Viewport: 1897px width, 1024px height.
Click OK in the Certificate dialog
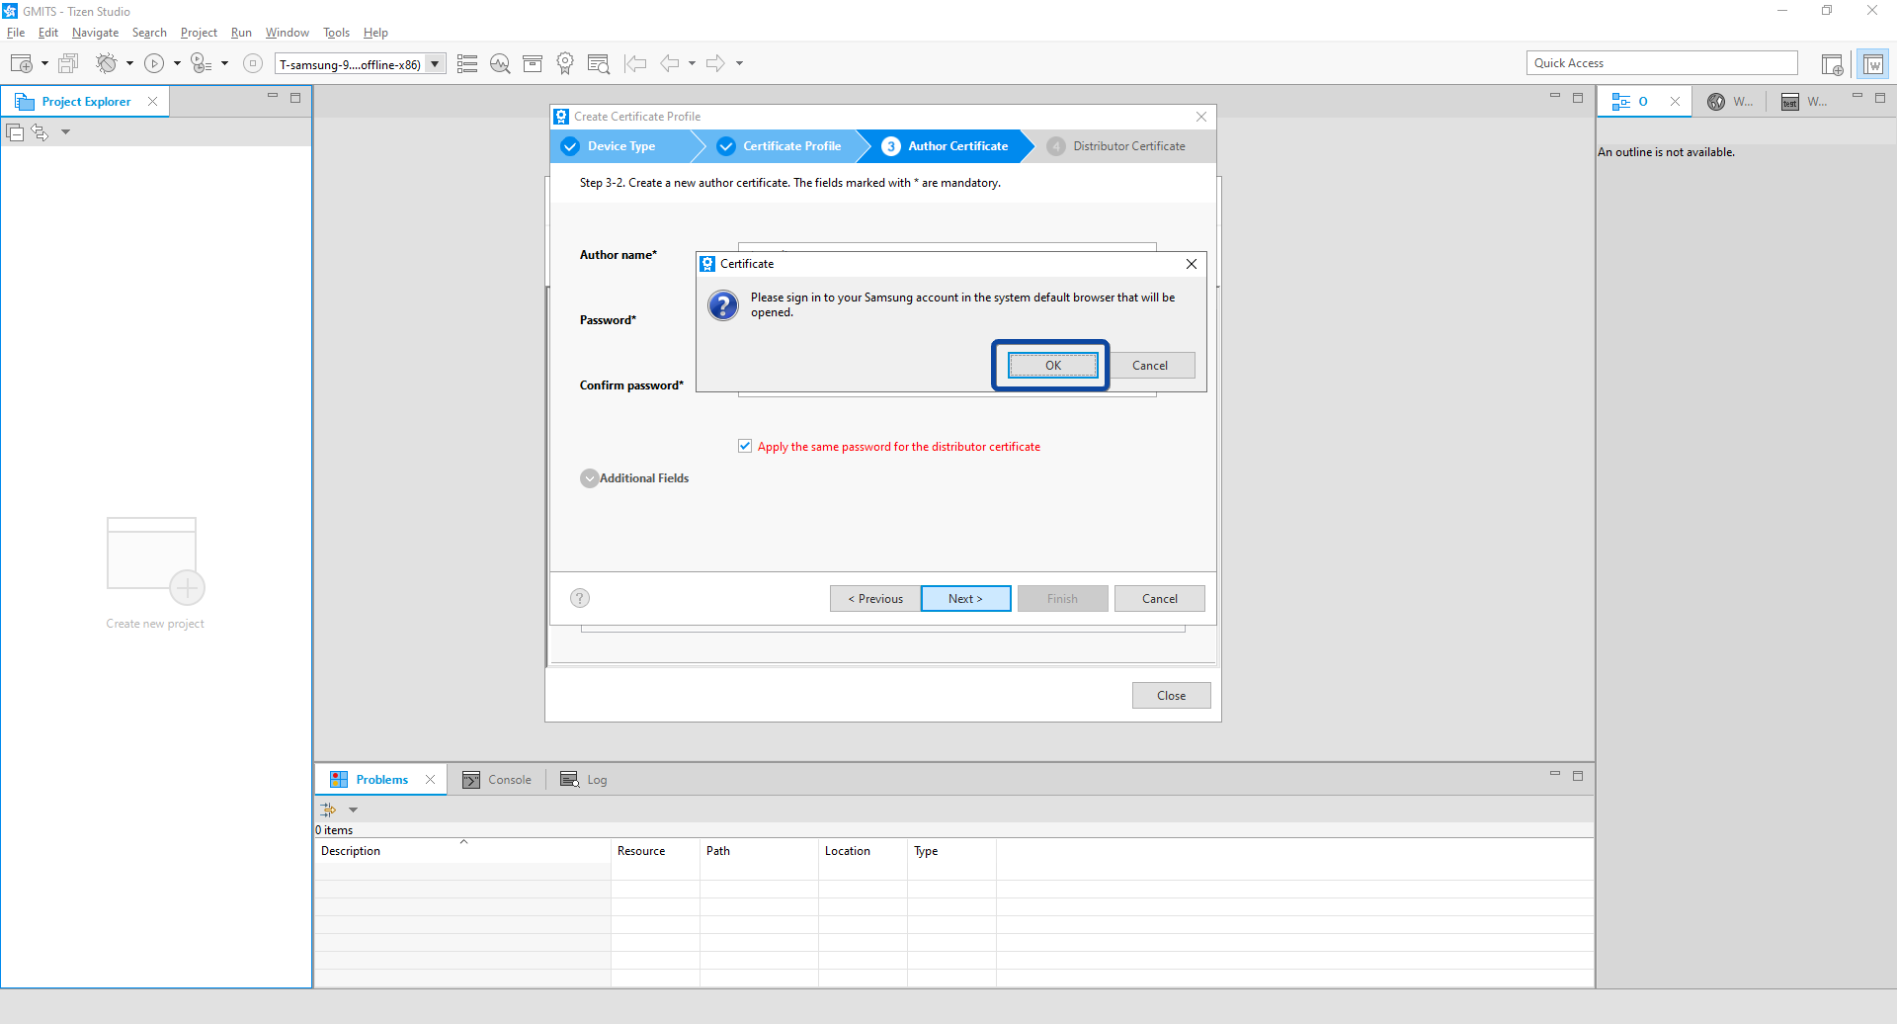[1052, 366]
